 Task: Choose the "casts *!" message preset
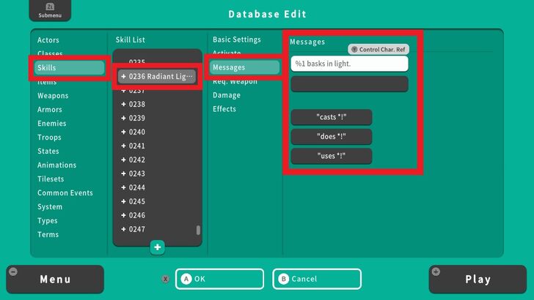click(x=332, y=117)
